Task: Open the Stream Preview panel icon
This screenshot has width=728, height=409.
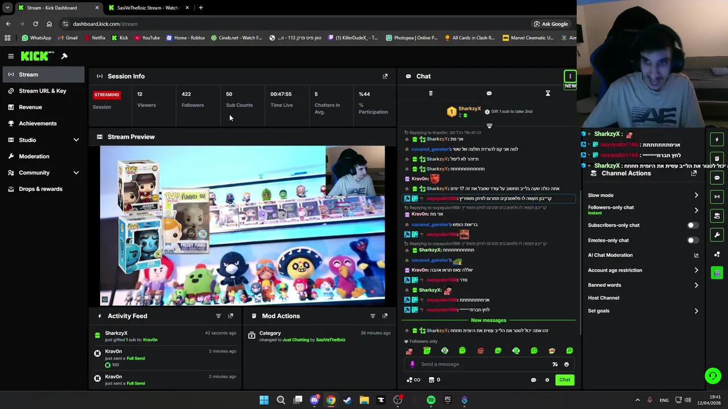Action: pyautogui.click(x=100, y=137)
